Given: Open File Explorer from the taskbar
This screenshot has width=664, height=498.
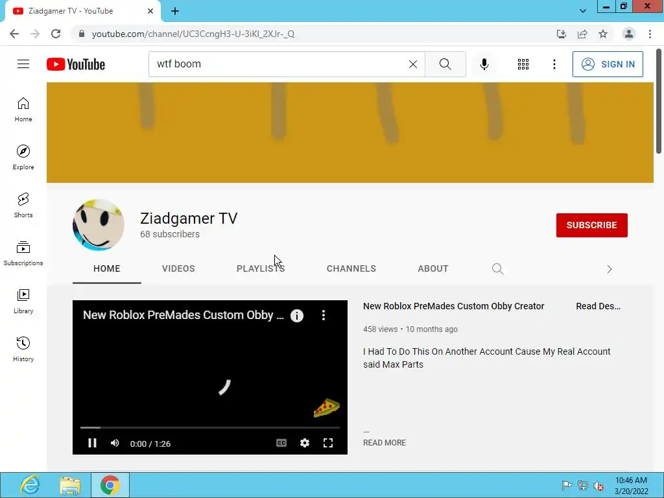Looking at the screenshot, I should point(70,485).
